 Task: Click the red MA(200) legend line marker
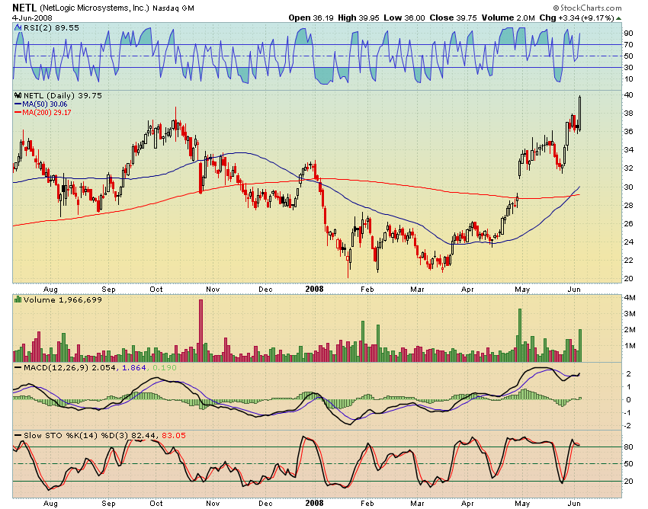(x=18, y=112)
